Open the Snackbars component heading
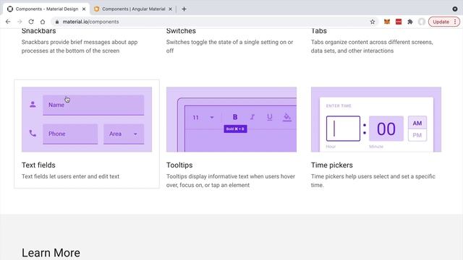 [38, 31]
